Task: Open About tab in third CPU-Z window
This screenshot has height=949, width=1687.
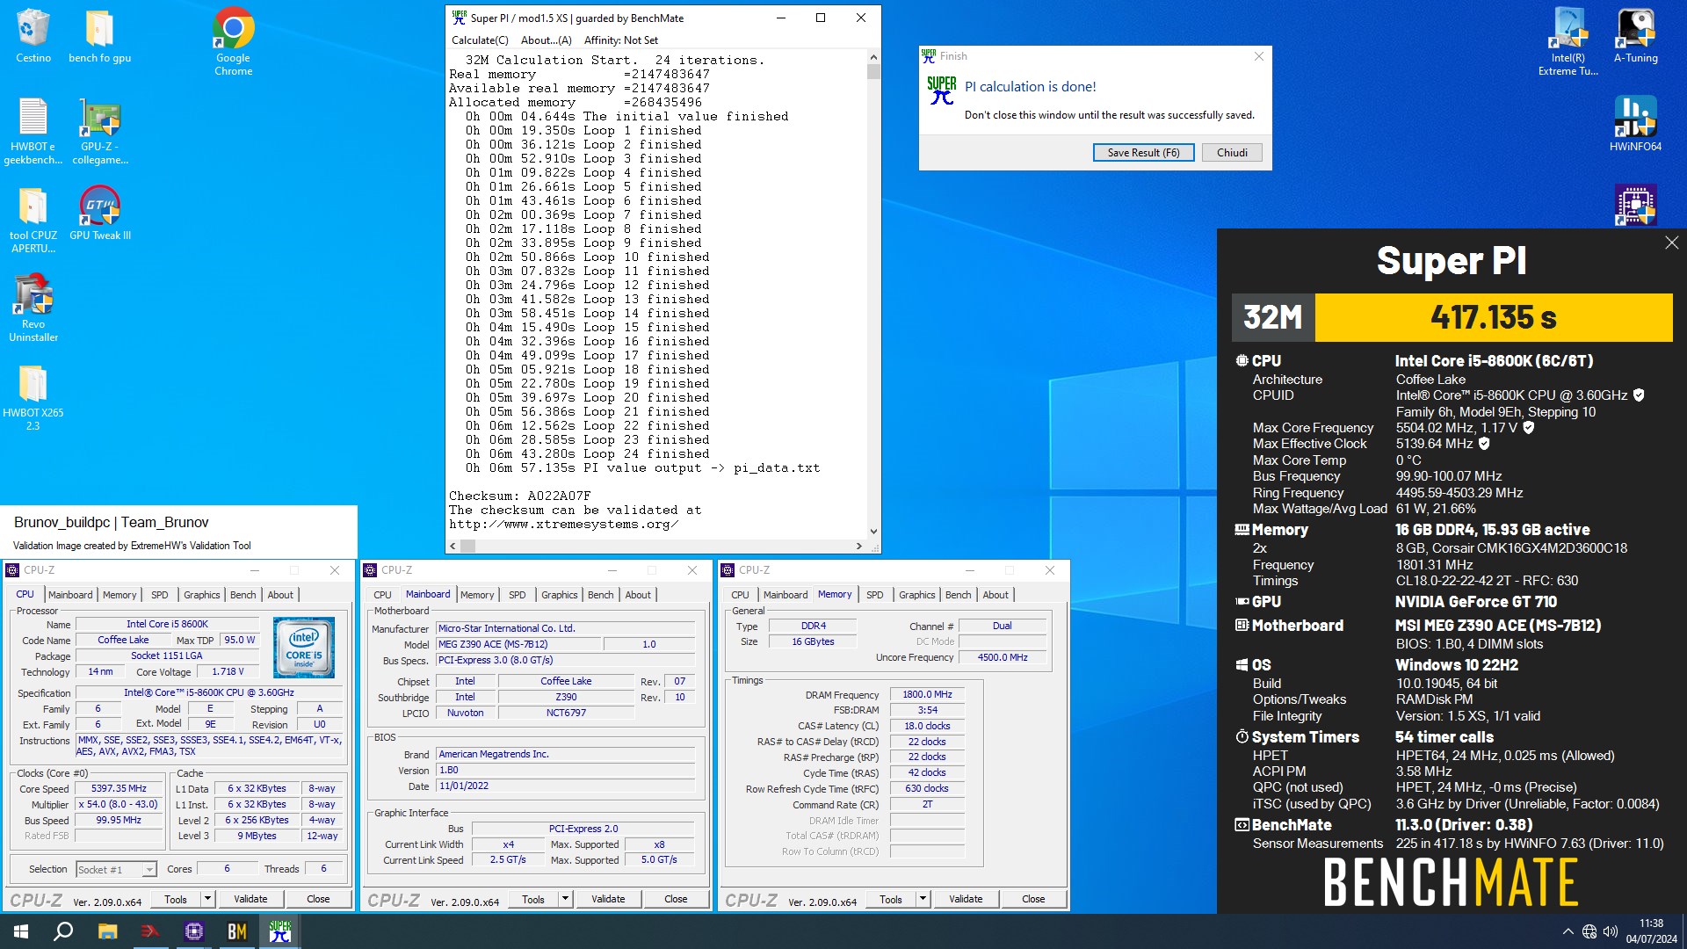Action: [x=995, y=595]
